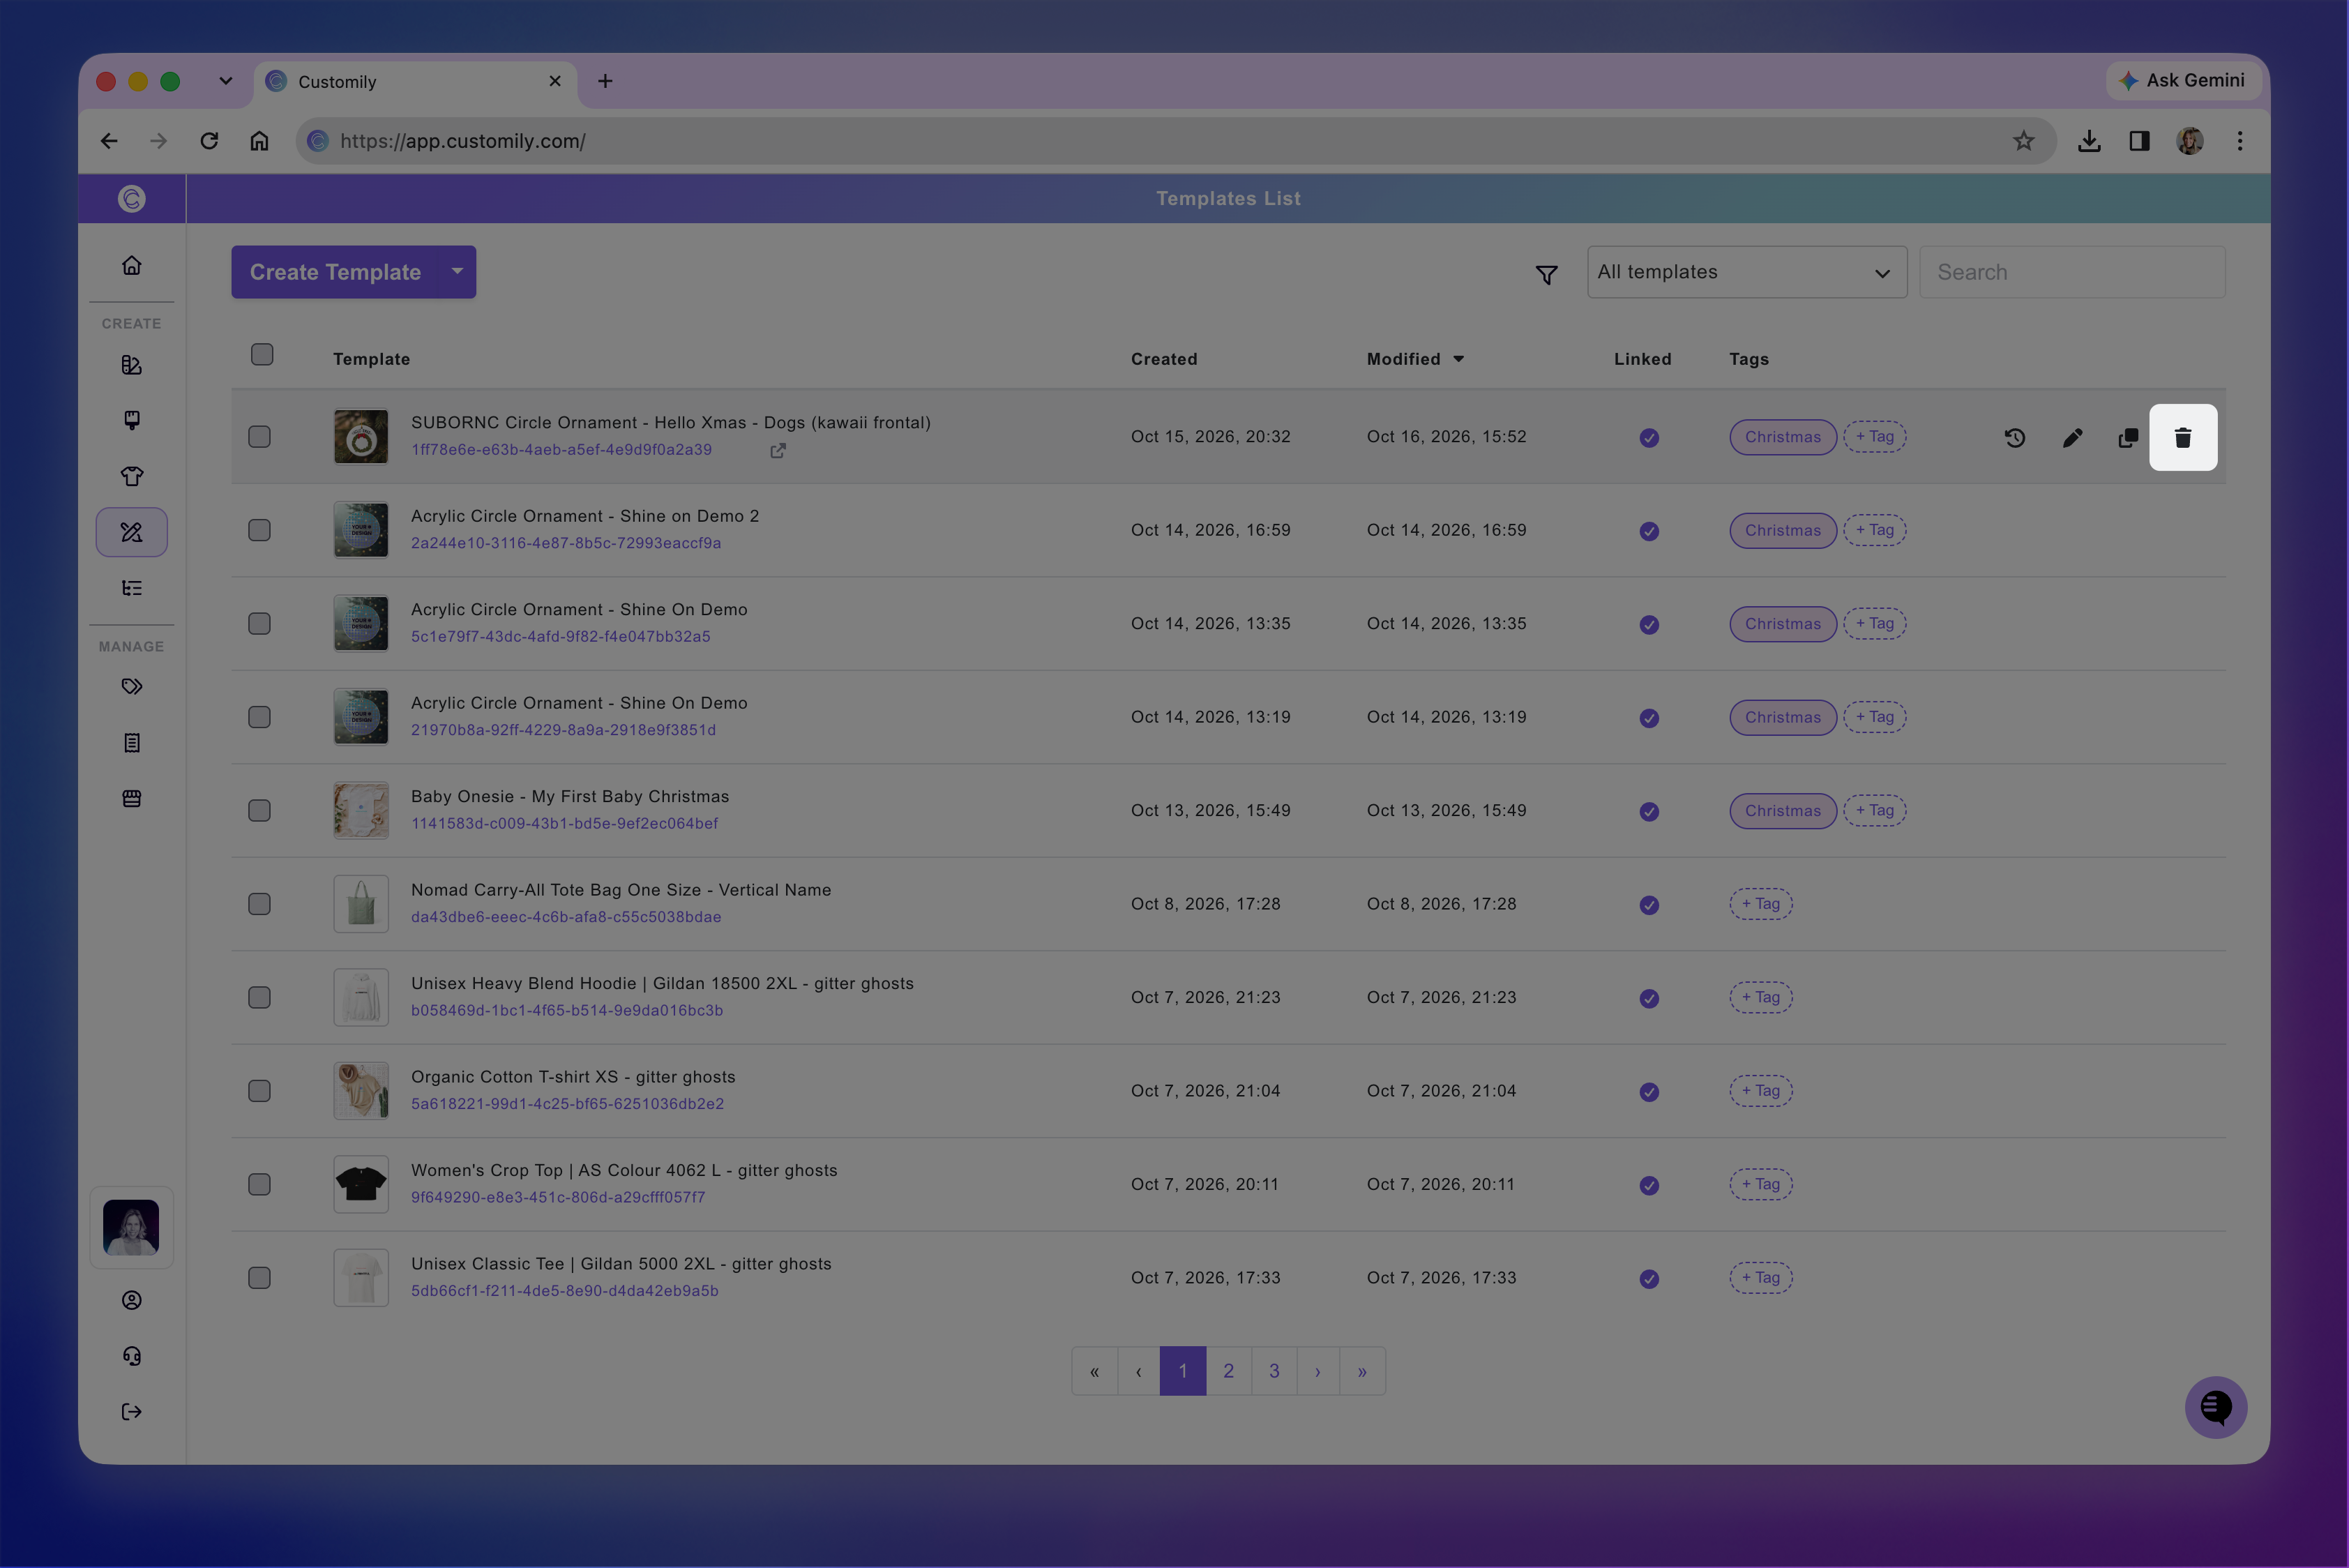Open the support headset icon

[132, 1356]
